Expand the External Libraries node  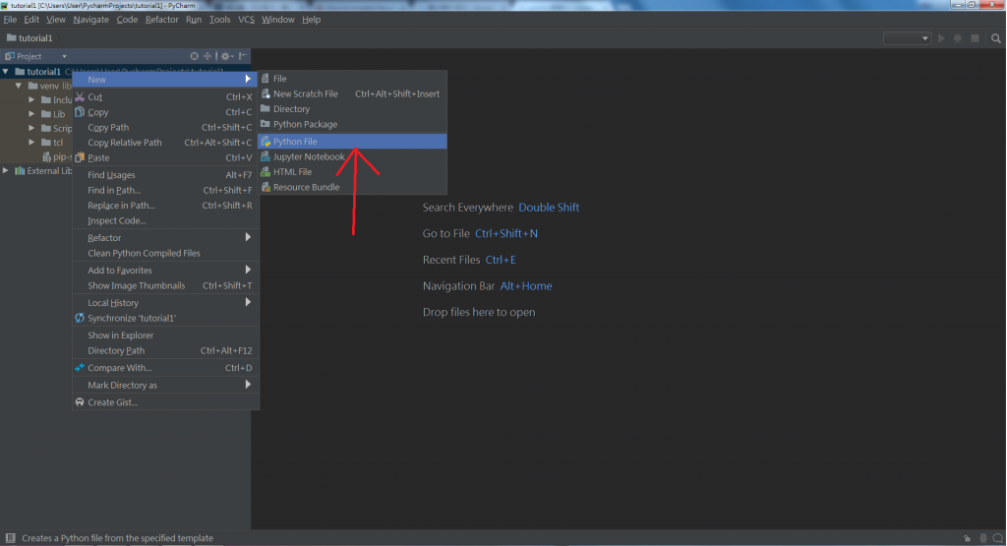[x=6, y=171]
